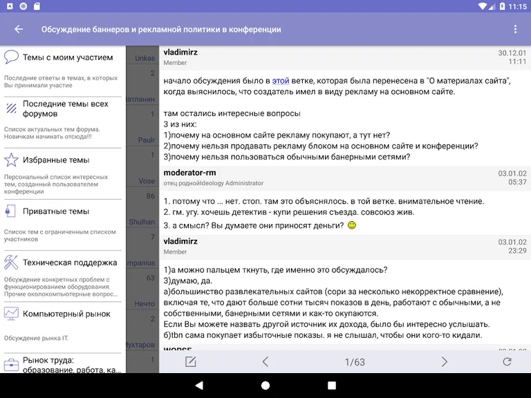This screenshot has width=531, height=398.
Task: Select the dimmed 'Unkas' author entry
Action: click(x=145, y=58)
